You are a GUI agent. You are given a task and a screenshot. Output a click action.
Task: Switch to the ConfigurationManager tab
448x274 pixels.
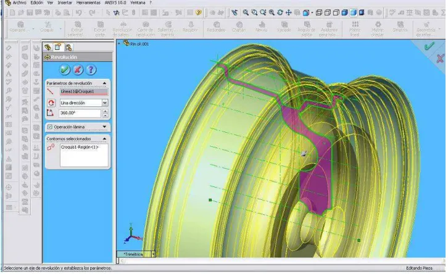pyautogui.click(x=68, y=47)
